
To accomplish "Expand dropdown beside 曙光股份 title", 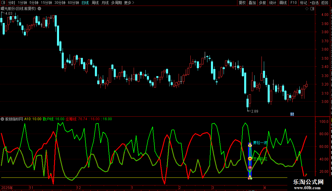I will click(39, 9).
